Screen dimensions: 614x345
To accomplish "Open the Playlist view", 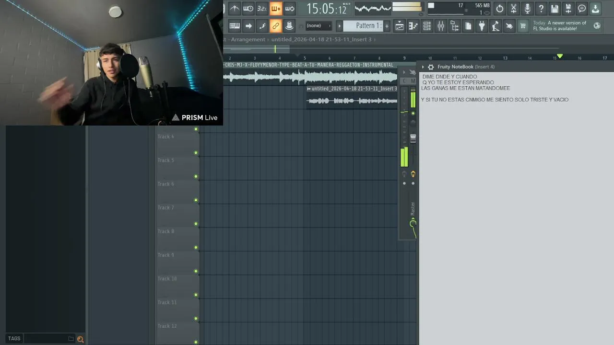I will coord(399,26).
